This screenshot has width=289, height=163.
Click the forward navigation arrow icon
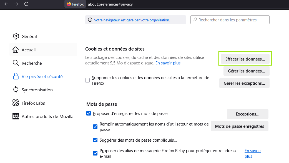[x=16, y=4]
